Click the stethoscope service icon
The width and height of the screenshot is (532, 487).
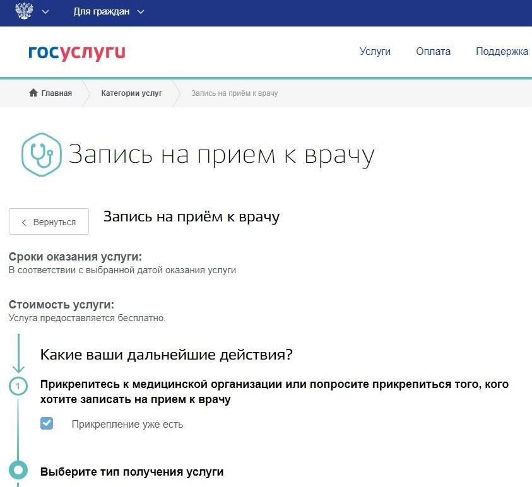42,155
